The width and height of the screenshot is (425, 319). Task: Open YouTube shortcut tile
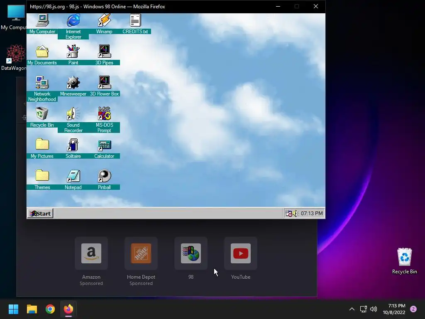pos(241,253)
